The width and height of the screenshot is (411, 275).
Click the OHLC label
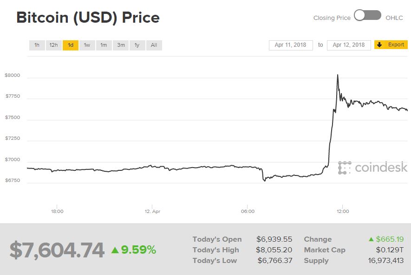pyautogui.click(x=394, y=18)
